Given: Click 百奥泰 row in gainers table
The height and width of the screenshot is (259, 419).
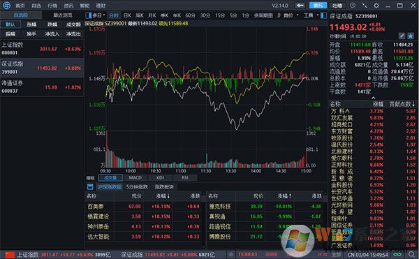Looking at the screenshot, I should 144,206.
